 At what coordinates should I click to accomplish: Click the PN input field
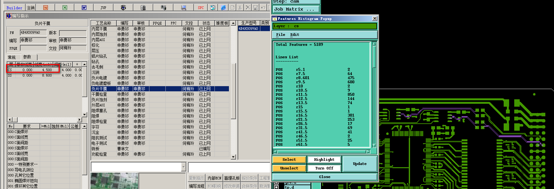point(33,32)
